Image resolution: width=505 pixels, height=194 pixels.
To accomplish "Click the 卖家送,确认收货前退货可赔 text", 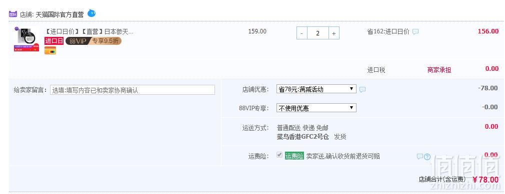I will [342, 157].
